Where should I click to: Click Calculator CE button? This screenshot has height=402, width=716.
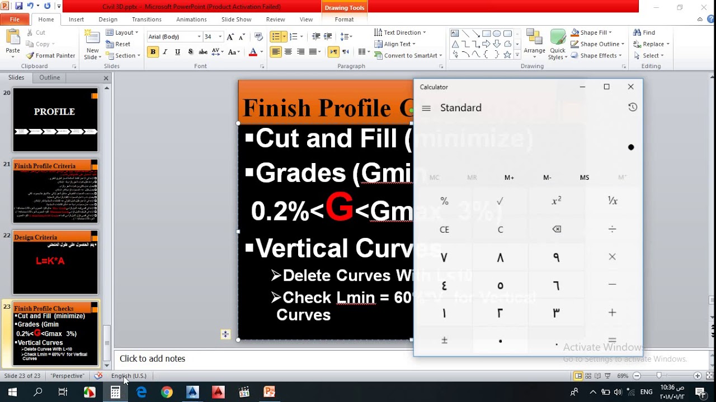pos(444,229)
